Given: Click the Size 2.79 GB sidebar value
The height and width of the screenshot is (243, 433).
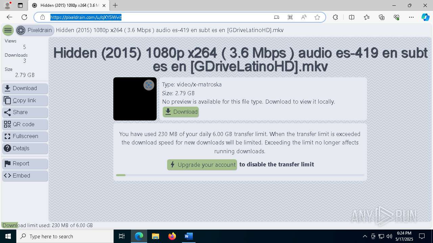Looking at the screenshot, I should pyautogui.click(x=25, y=75).
